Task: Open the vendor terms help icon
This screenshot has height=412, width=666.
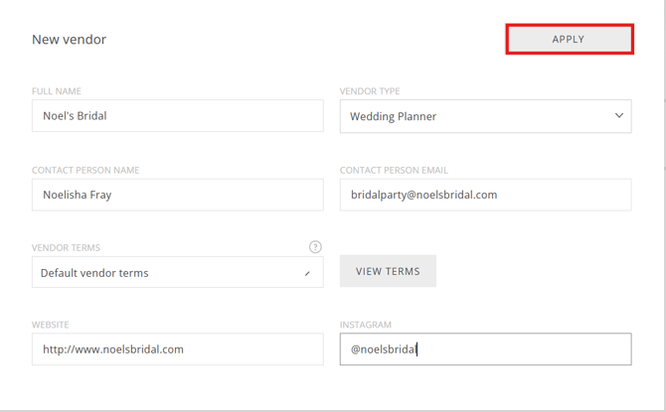Action: click(315, 247)
